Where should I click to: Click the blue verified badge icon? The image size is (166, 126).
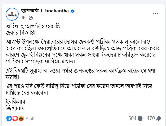coord(73,11)
